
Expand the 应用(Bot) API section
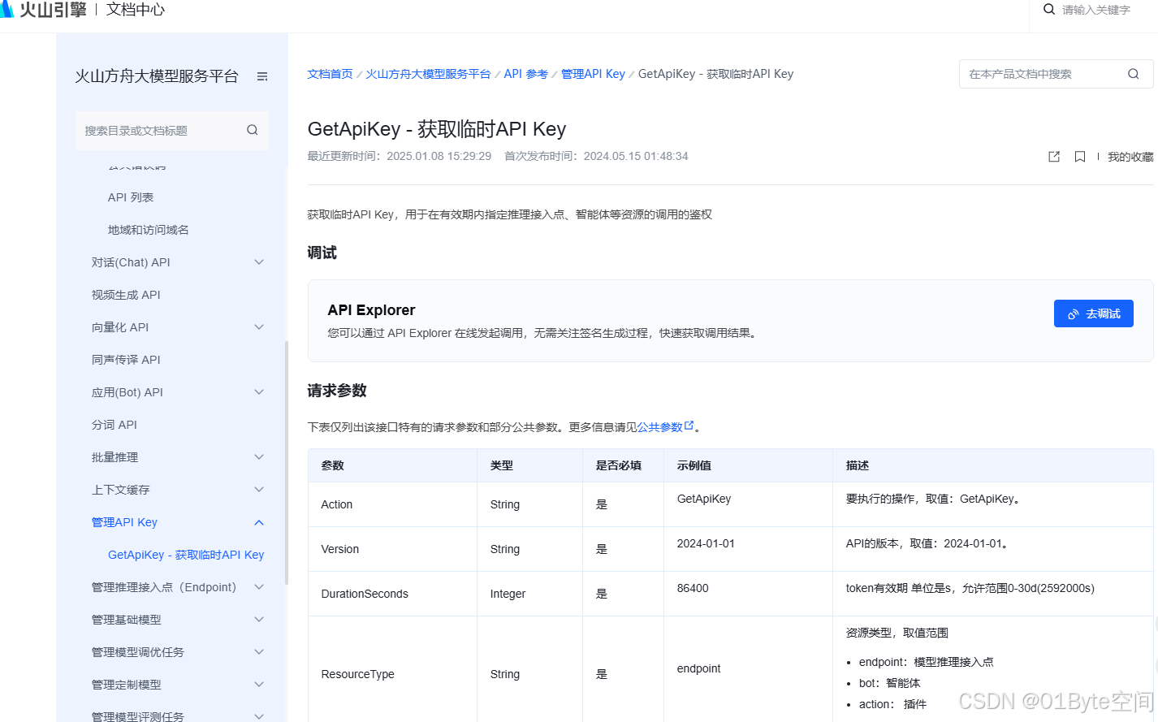coord(259,392)
